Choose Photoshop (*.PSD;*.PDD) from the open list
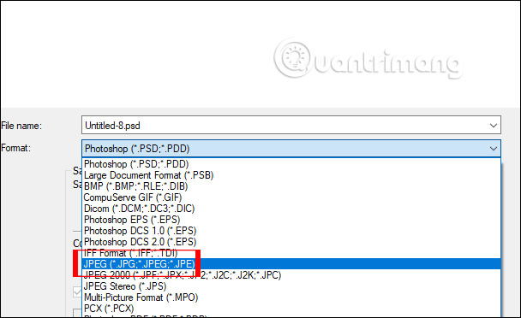521x318 pixels. 291,164
